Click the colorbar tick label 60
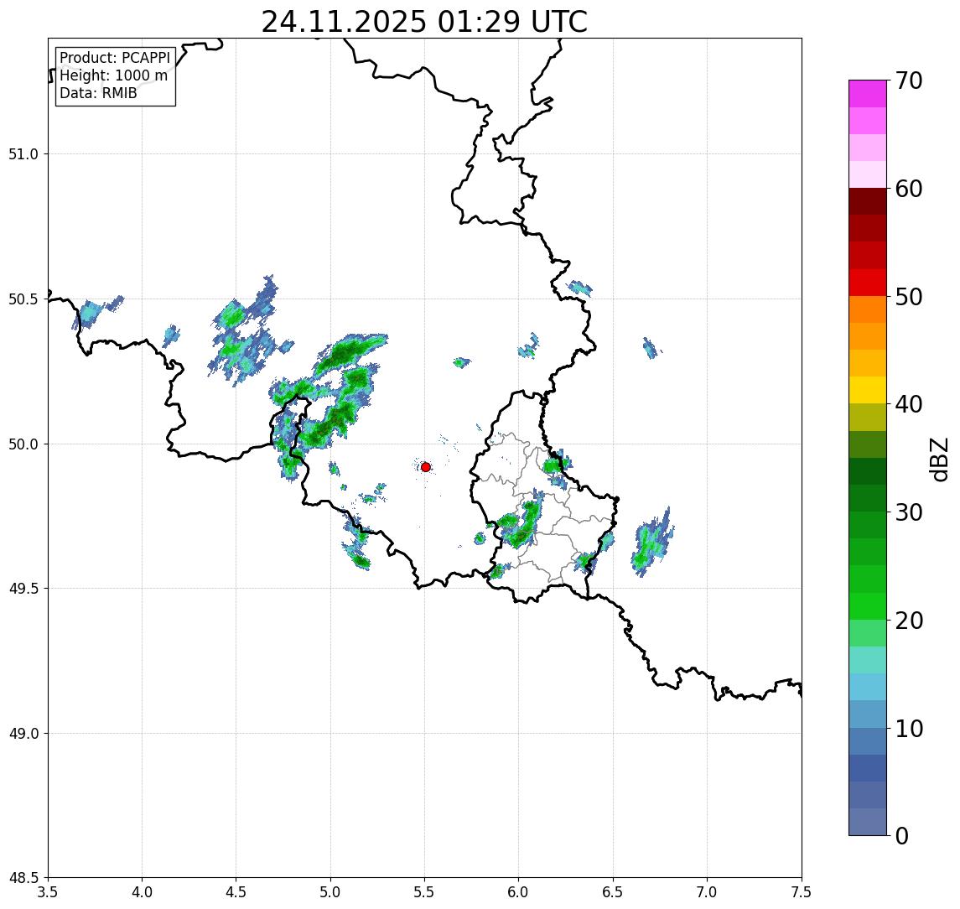960x909 pixels. (909, 189)
